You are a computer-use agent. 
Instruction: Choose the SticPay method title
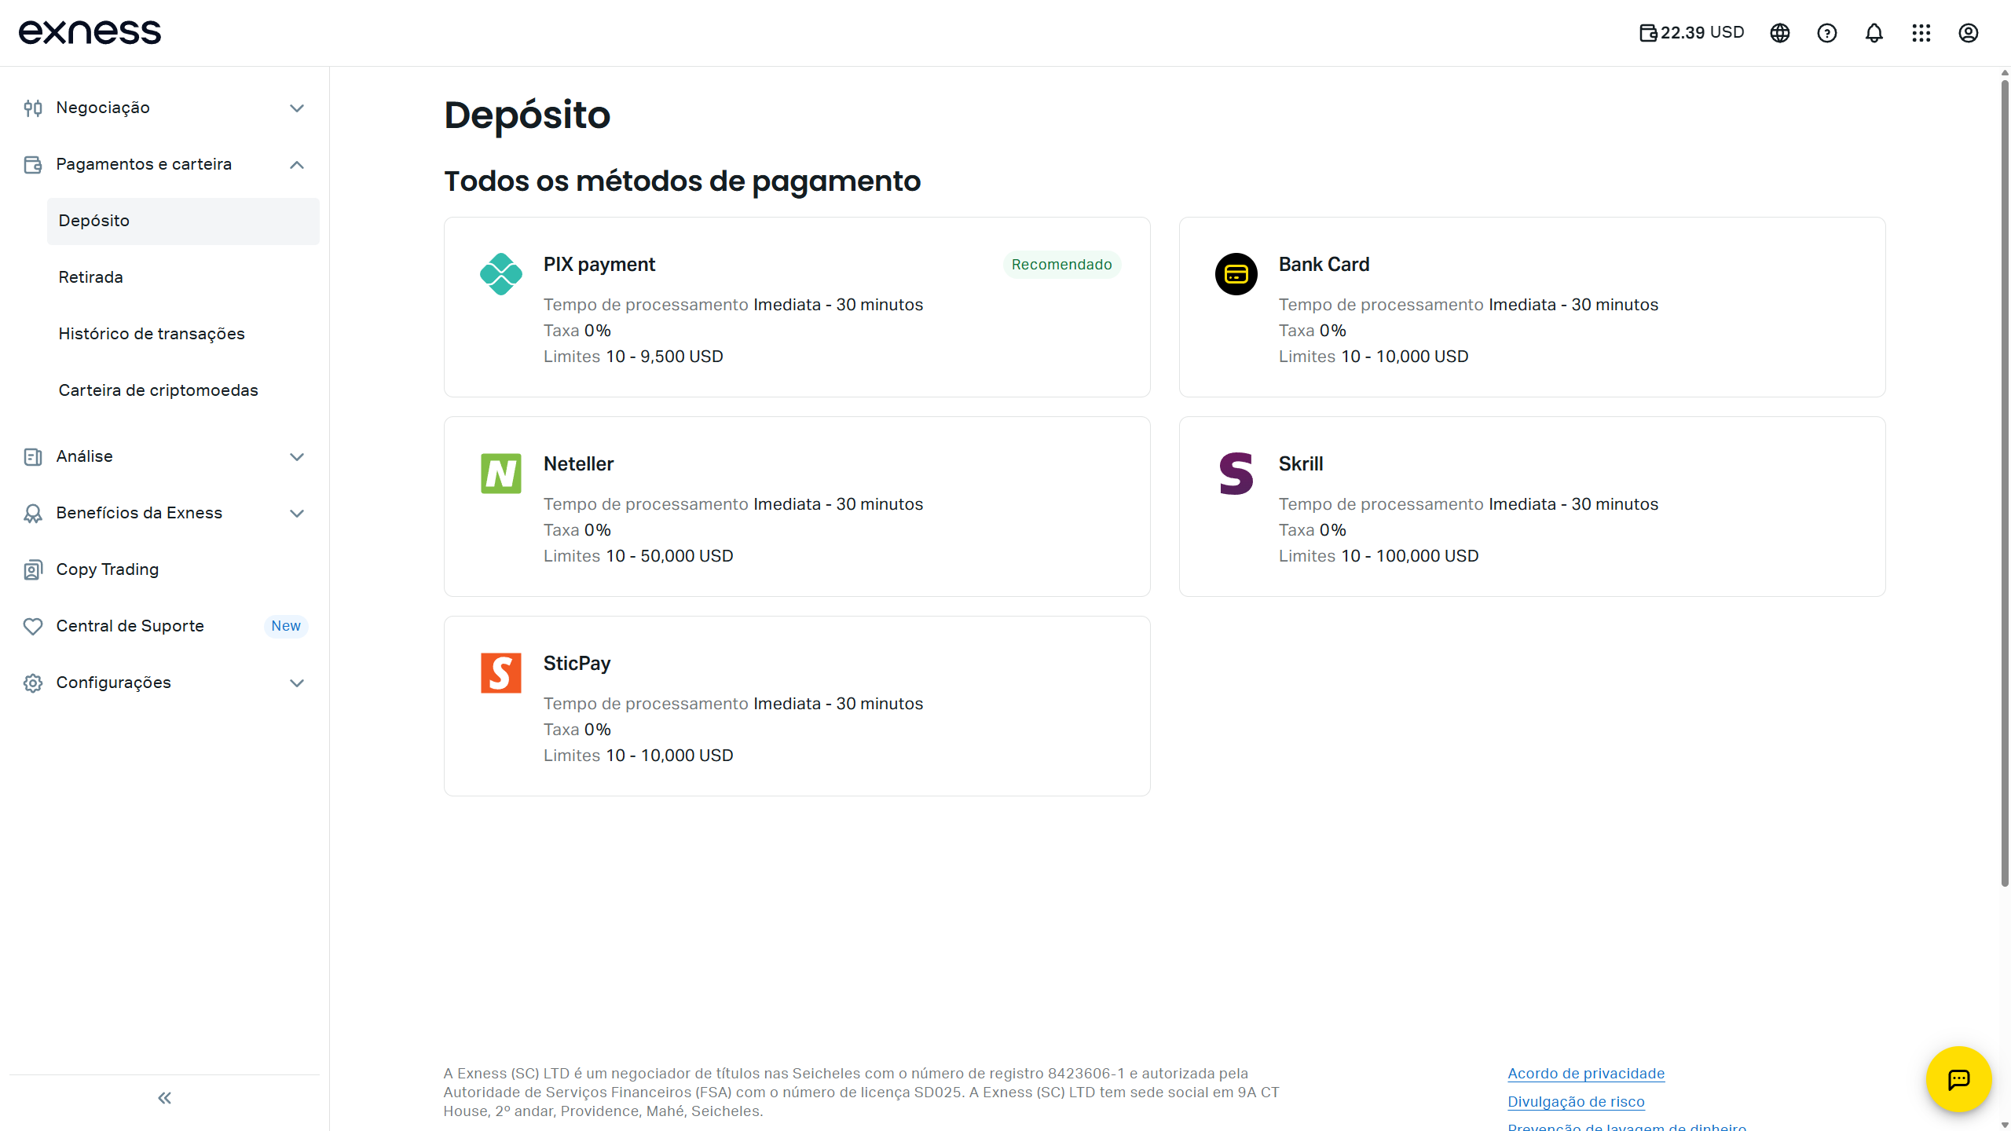point(577,664)
